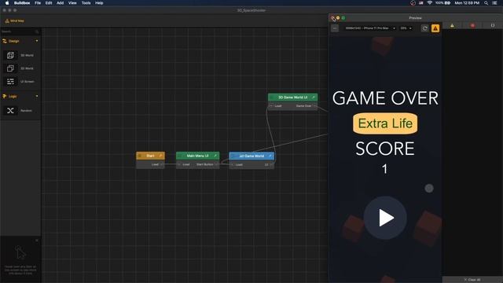Click the Preview window green zoom button
Viewport: 503px width, 283px height.
point(343,18)
